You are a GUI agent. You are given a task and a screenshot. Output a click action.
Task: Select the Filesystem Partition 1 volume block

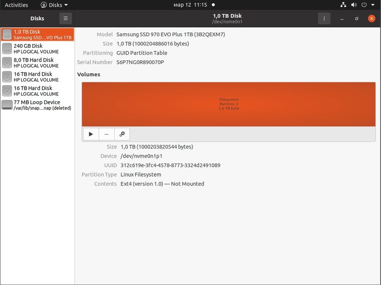pos(229,104)
